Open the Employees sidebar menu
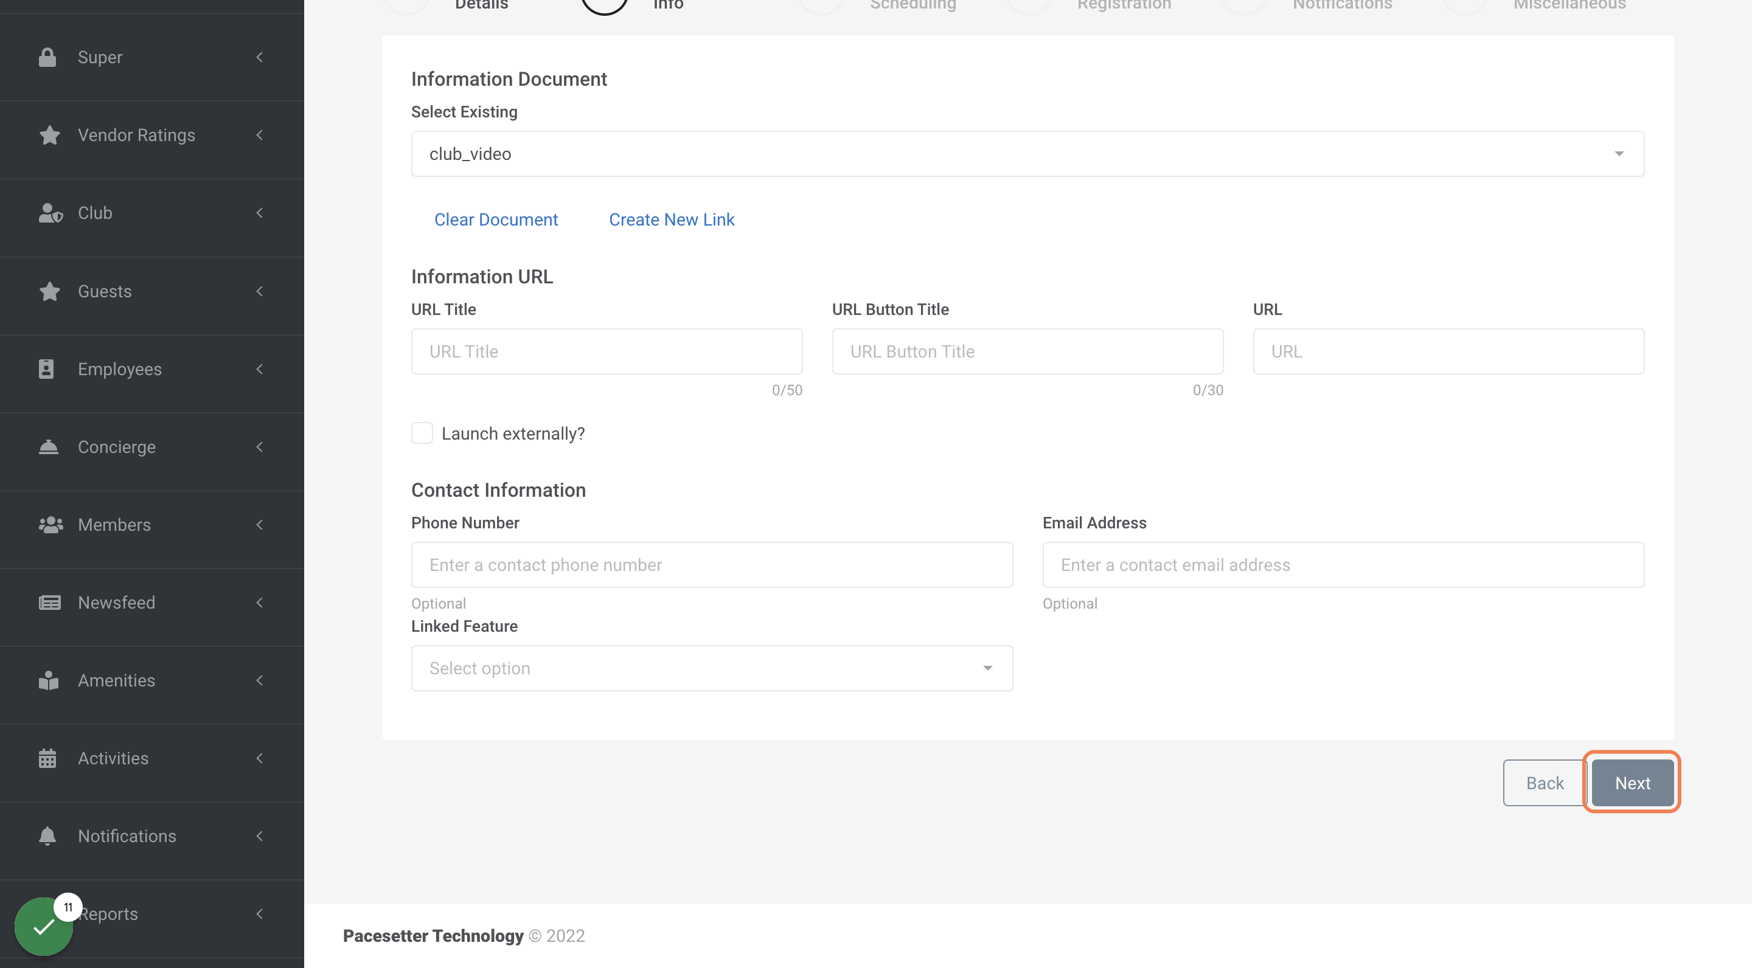 click(x=151, y=369)
